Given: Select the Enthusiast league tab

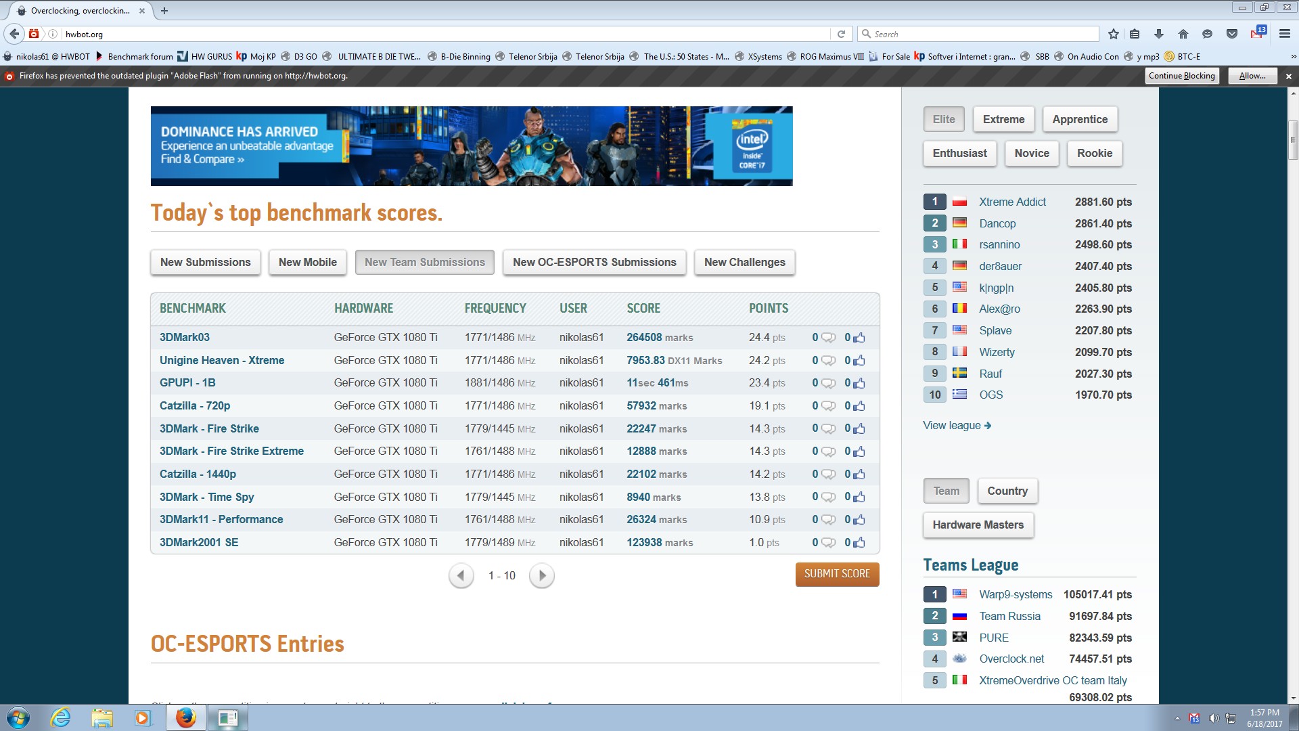Looking at the screenshot, I should [x=960, y=154].
